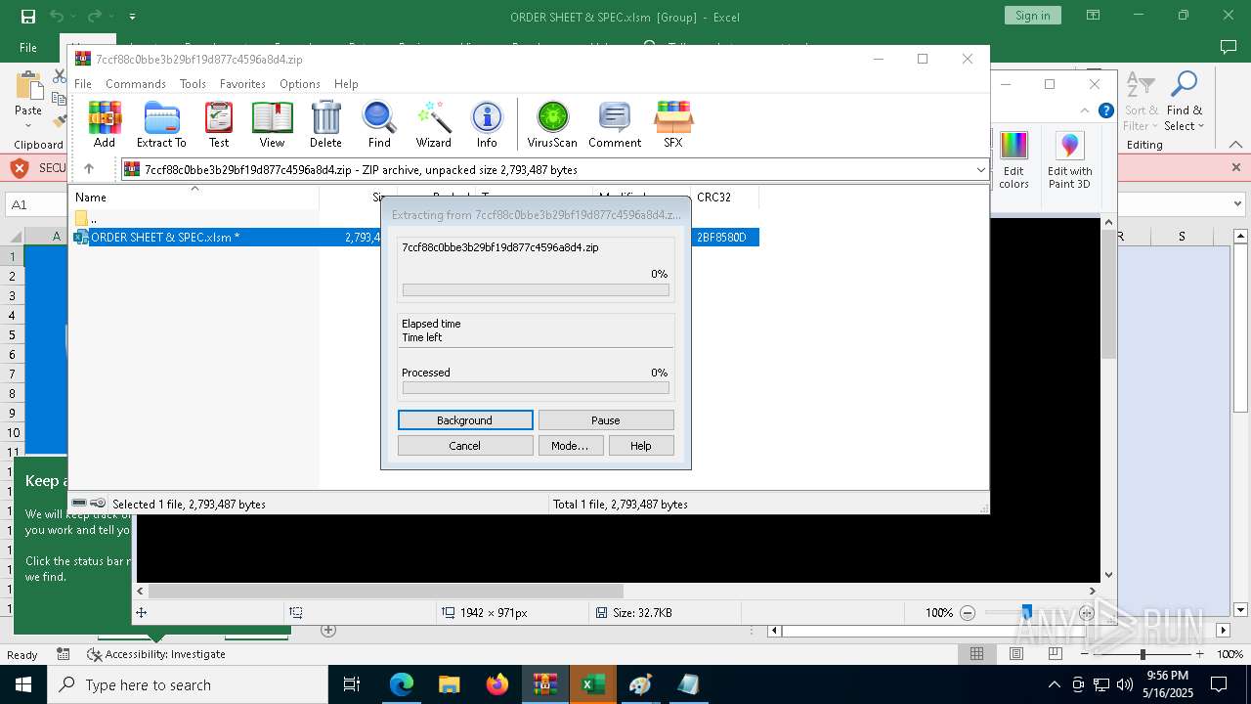
Task: Zoom out in Paint with minus button
Action: (968, 613)
